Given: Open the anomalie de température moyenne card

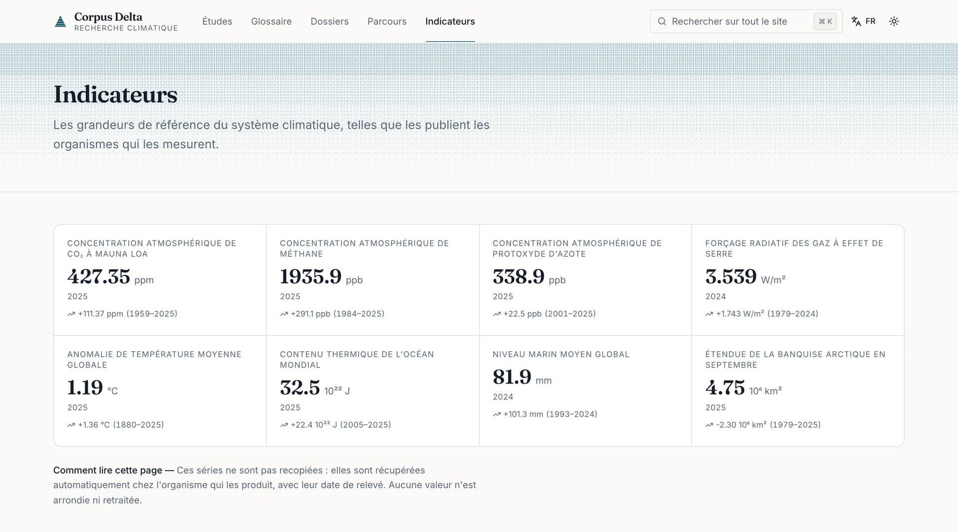Looking at the screenshot, I should 160,391.
